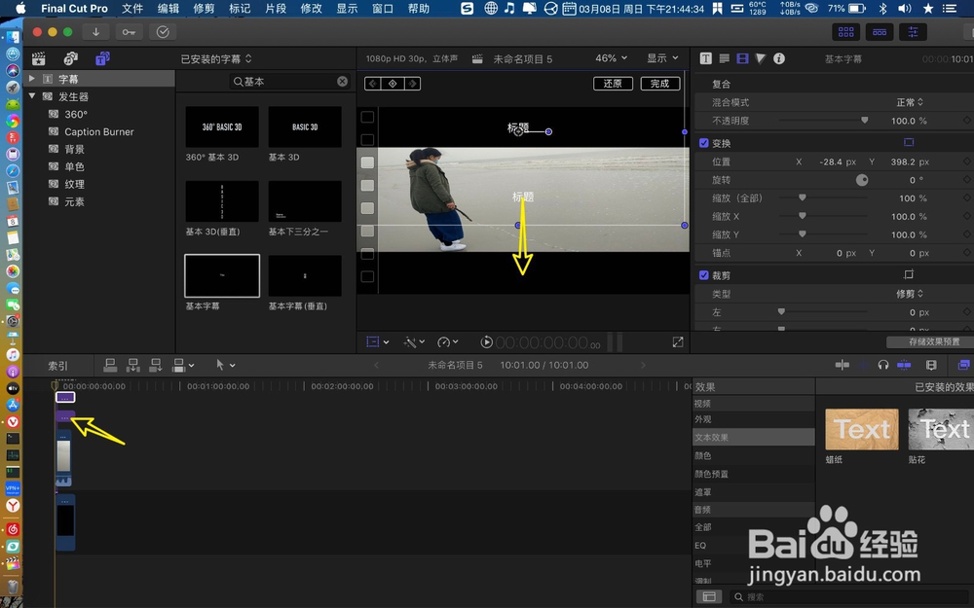Select the 文本效果 effects category
The image size is (974, 608).
coord(754,437)
